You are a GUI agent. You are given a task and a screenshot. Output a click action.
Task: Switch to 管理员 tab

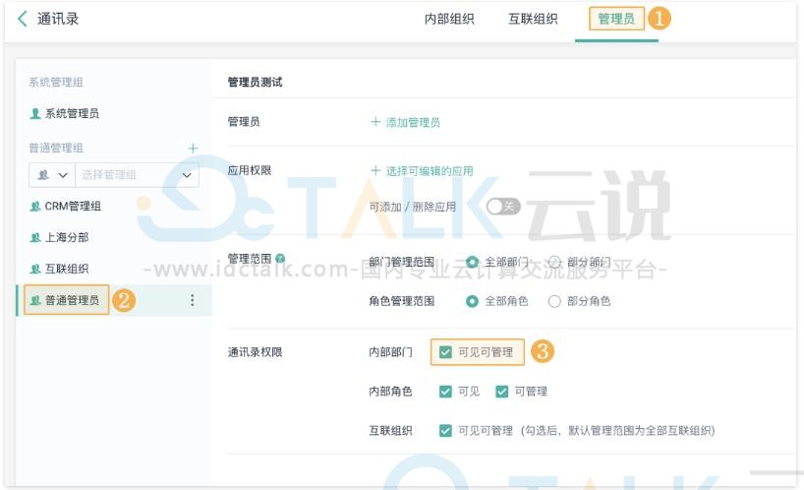click(616, 19)
